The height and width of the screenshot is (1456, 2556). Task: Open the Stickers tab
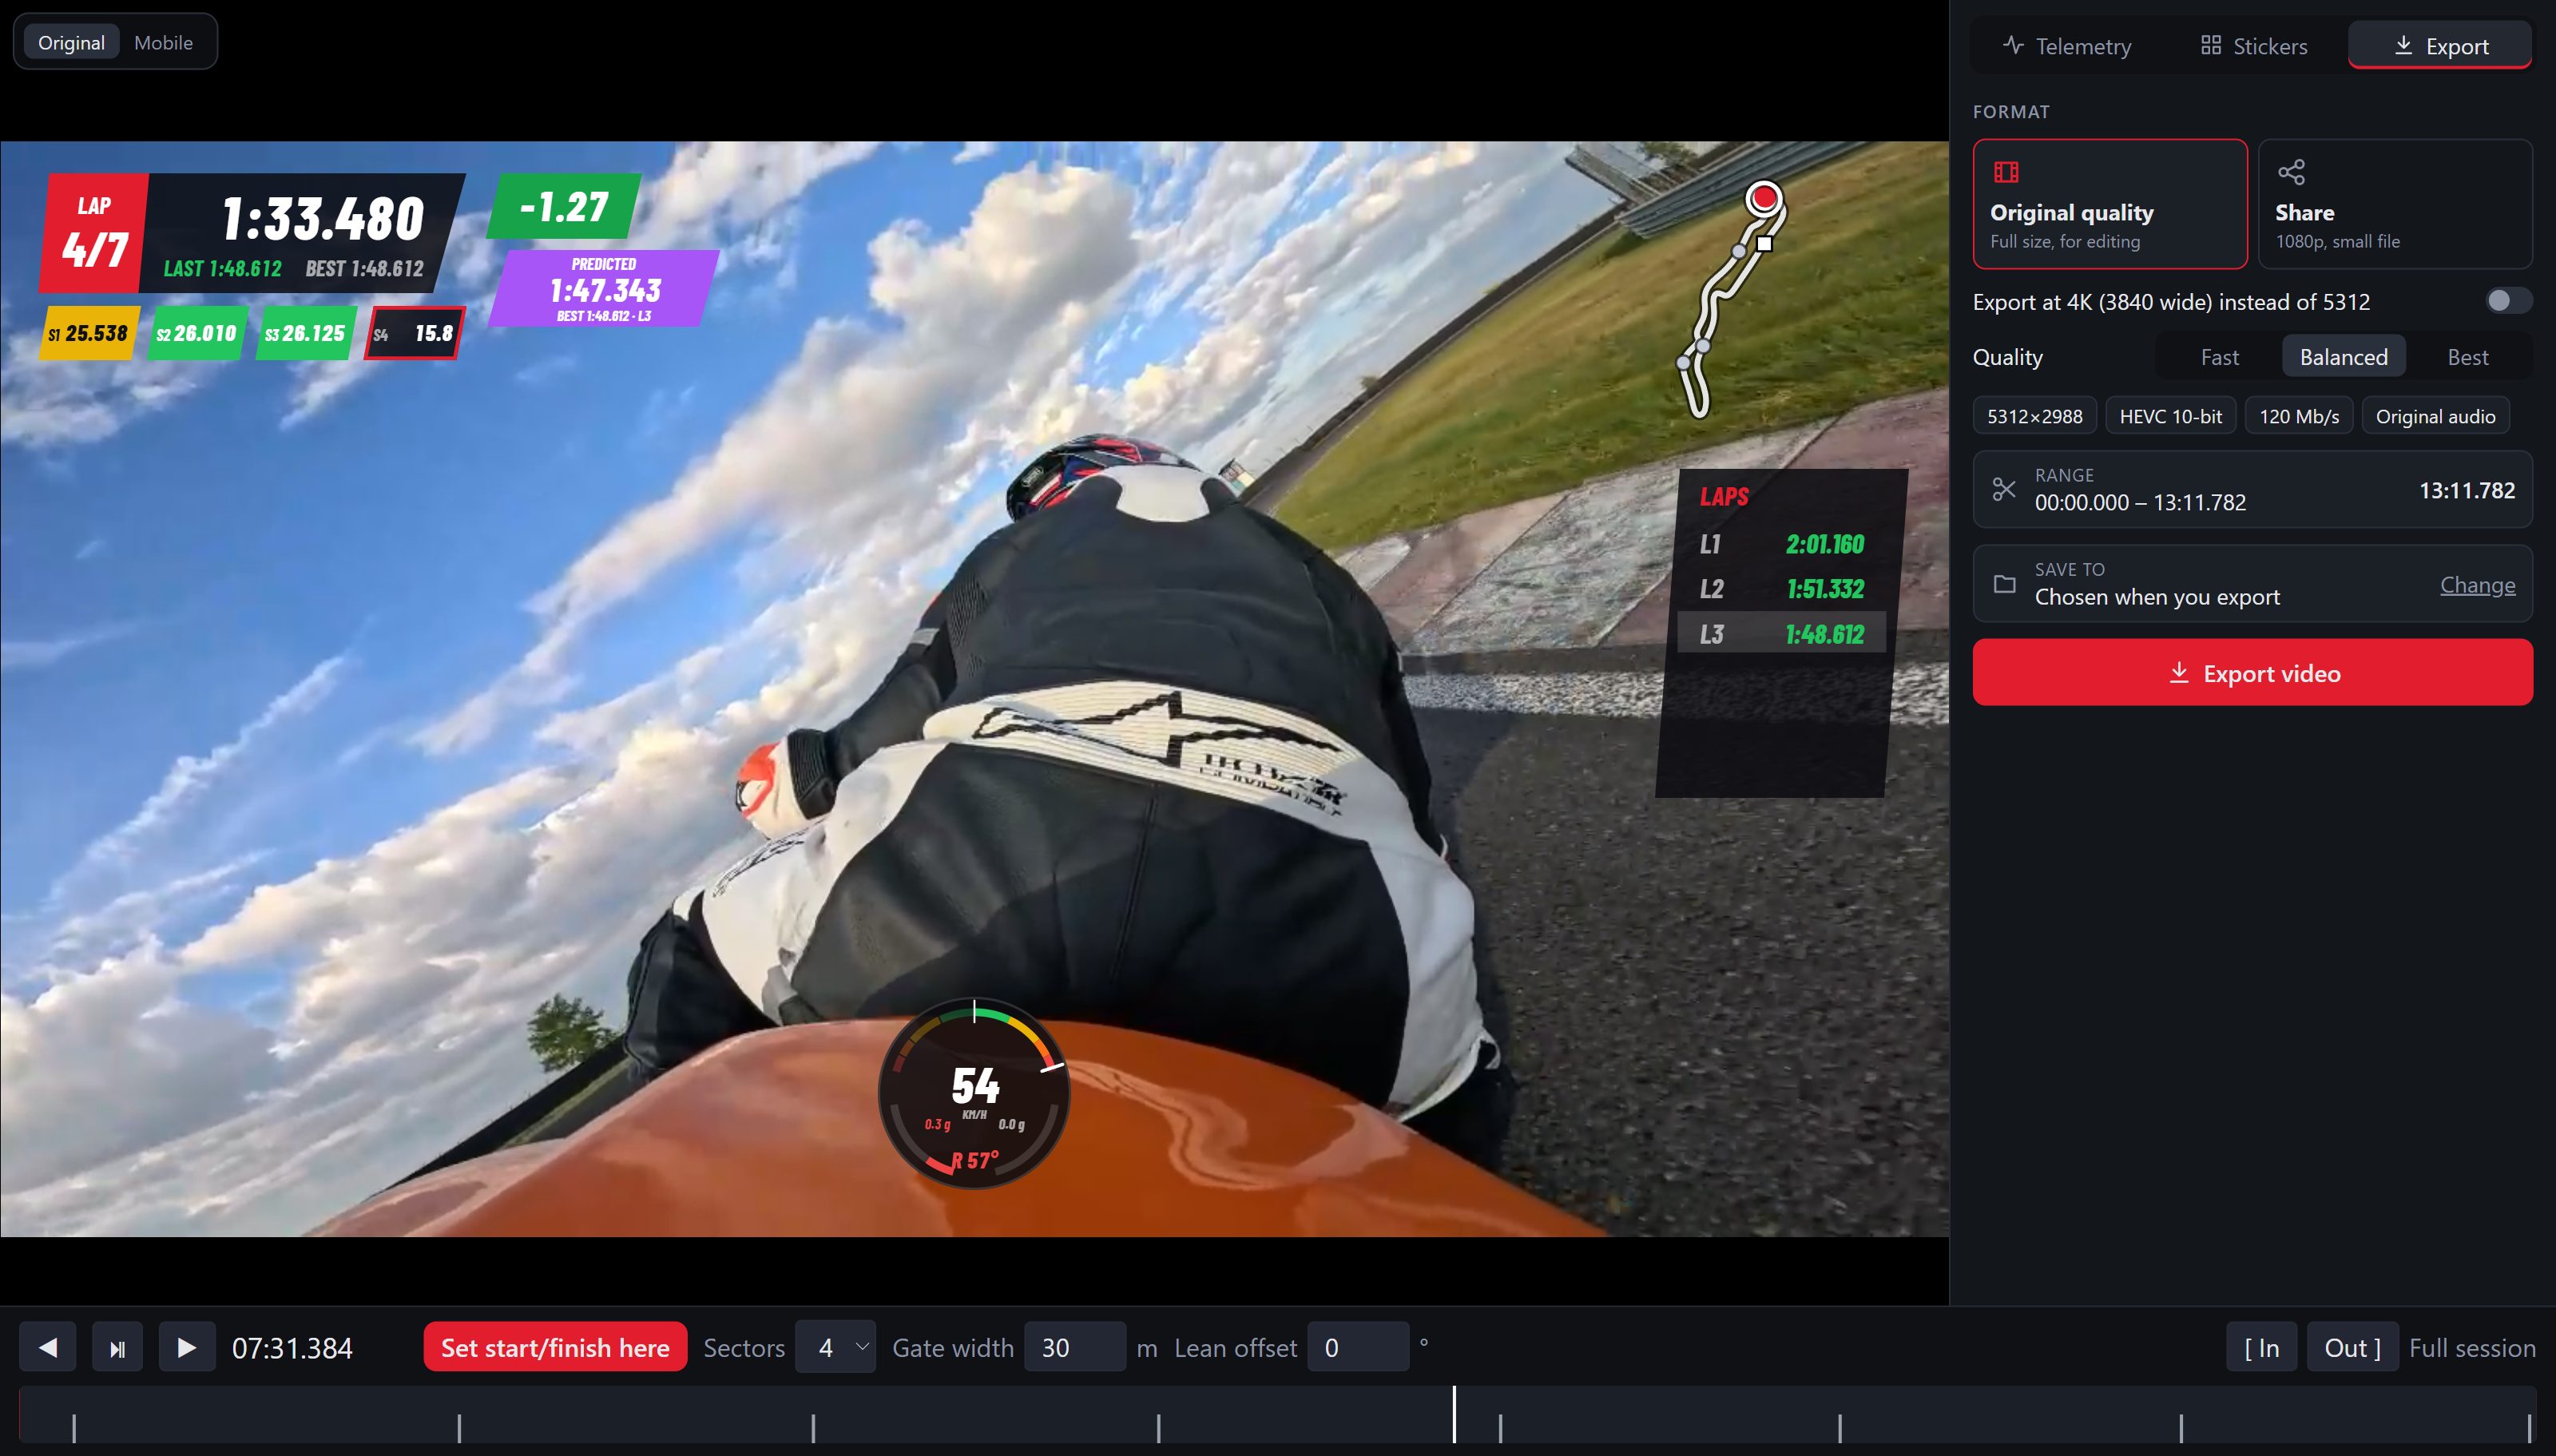coord(2254,46)
